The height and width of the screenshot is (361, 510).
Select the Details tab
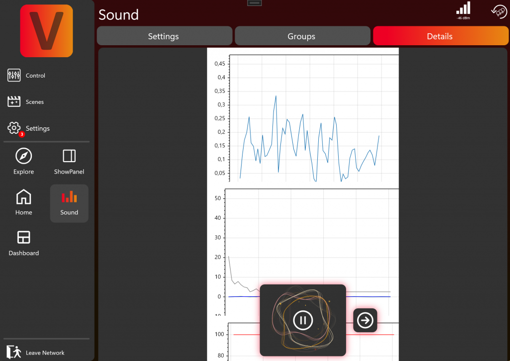439,36
